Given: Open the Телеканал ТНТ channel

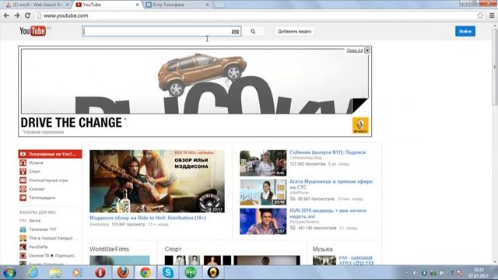Looking at the screenshot, I should click(43, 229).
